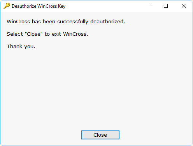This screenshot has height=146, width=193.
Task: Click the word "Key" in the window title
Action: coord(61,6)
